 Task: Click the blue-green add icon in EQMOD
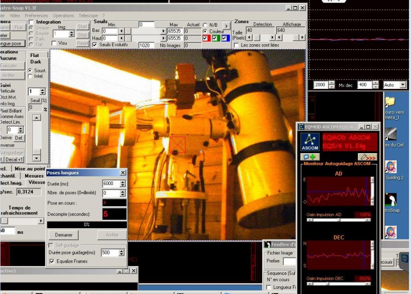[x=309, y=156]
